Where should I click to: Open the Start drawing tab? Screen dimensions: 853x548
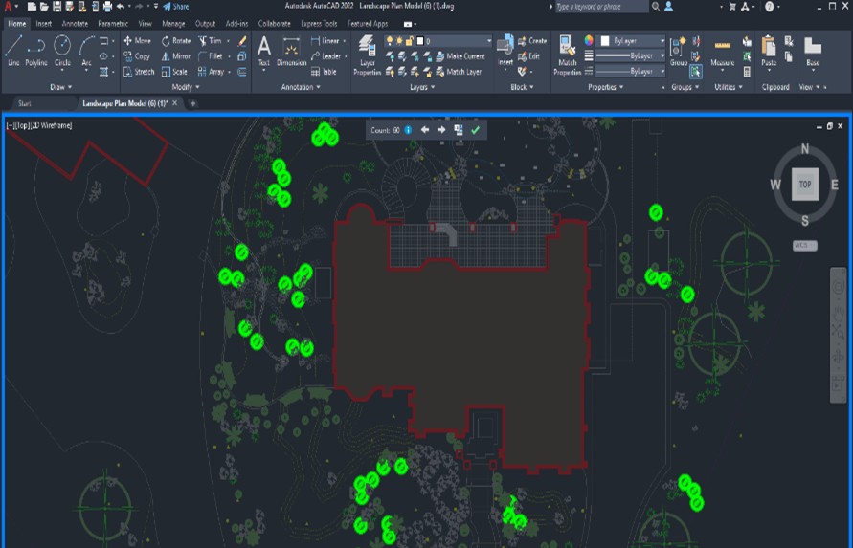click(25, 103)
